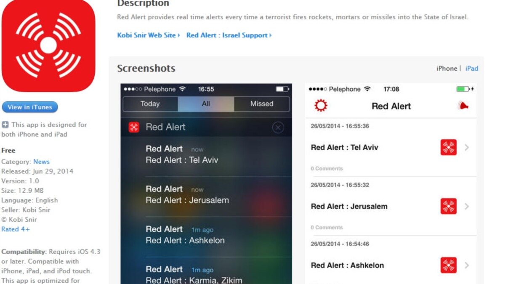Dismiss the notification with the X

pyautogui.click(x=278, y=127)
